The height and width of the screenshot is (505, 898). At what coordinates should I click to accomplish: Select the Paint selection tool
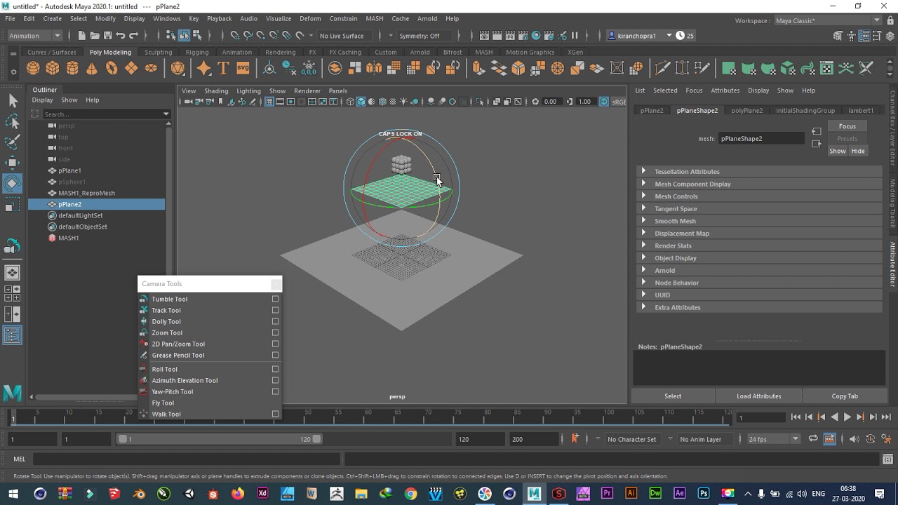pos(13,142)
